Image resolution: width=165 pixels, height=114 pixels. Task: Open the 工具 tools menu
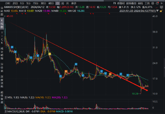(147, 4)
